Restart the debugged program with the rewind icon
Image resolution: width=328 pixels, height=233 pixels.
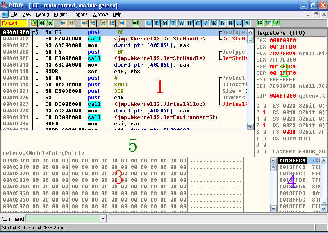pyautogui.click(x=41, y=23)
